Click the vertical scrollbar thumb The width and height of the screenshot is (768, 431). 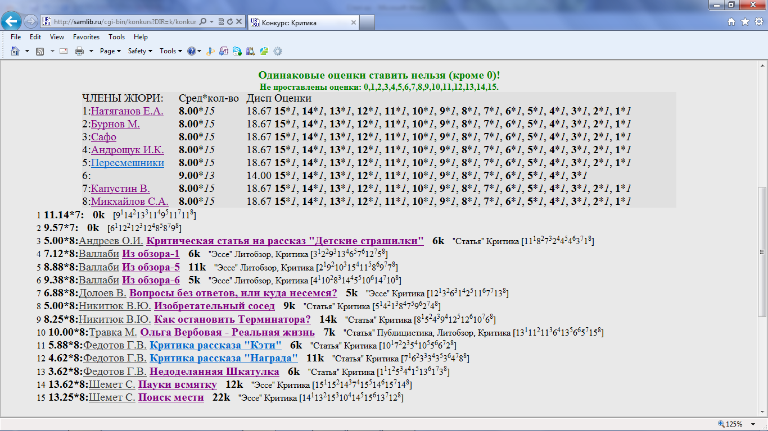[762, 251]
